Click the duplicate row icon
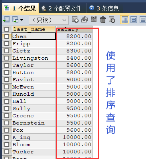This screenshot has width=146, height=159. [x=85, y=20]
